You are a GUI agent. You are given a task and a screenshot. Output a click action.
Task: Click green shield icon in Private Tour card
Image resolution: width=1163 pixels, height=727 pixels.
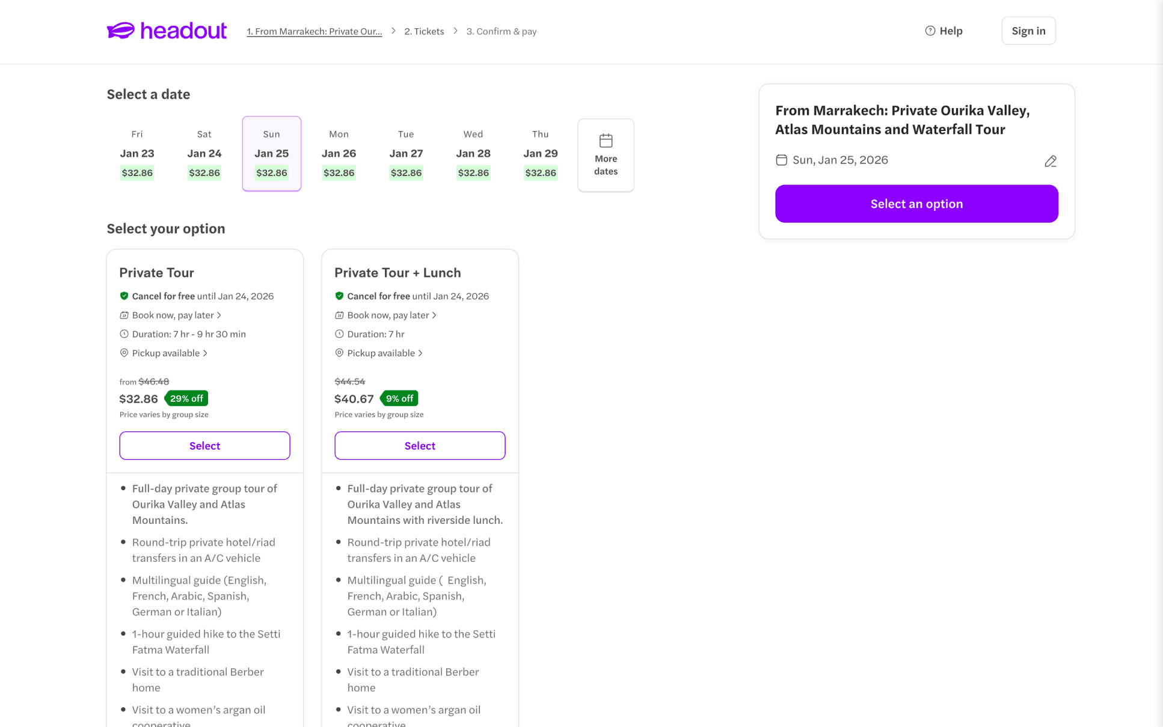tap(124, 296)
